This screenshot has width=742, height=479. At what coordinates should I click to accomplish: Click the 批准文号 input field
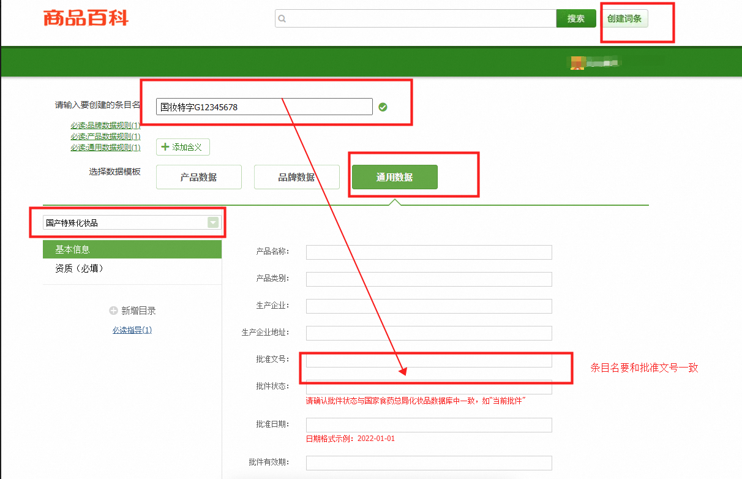429,360
